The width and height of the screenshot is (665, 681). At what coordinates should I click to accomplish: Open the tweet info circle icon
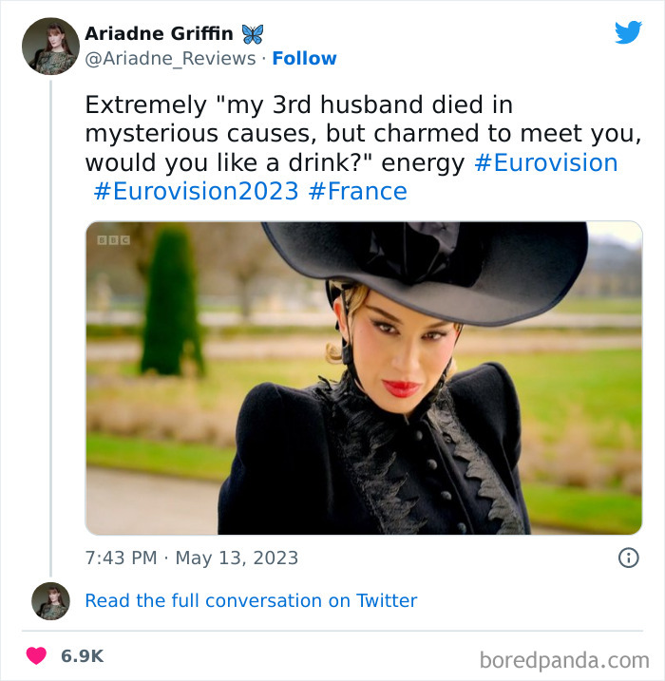(628, 558)
